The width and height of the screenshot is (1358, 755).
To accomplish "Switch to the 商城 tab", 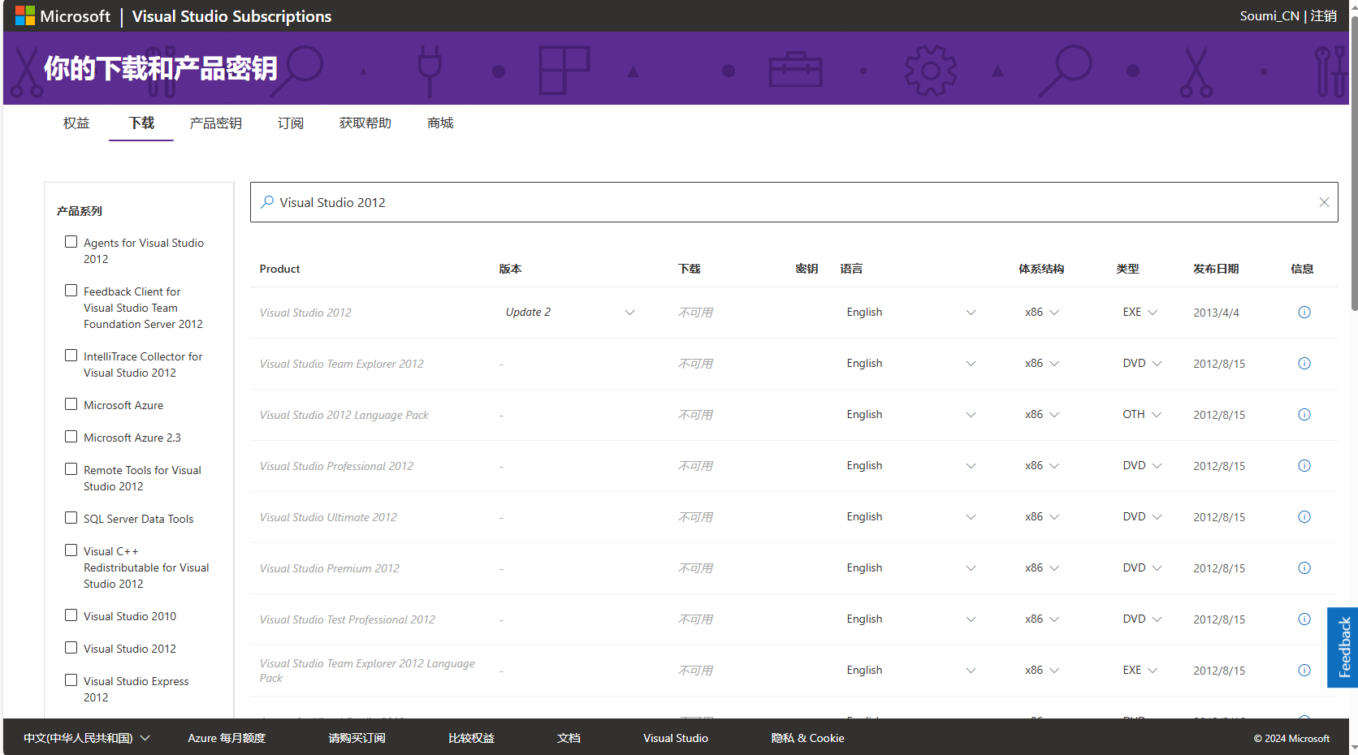I will point(440,123).
